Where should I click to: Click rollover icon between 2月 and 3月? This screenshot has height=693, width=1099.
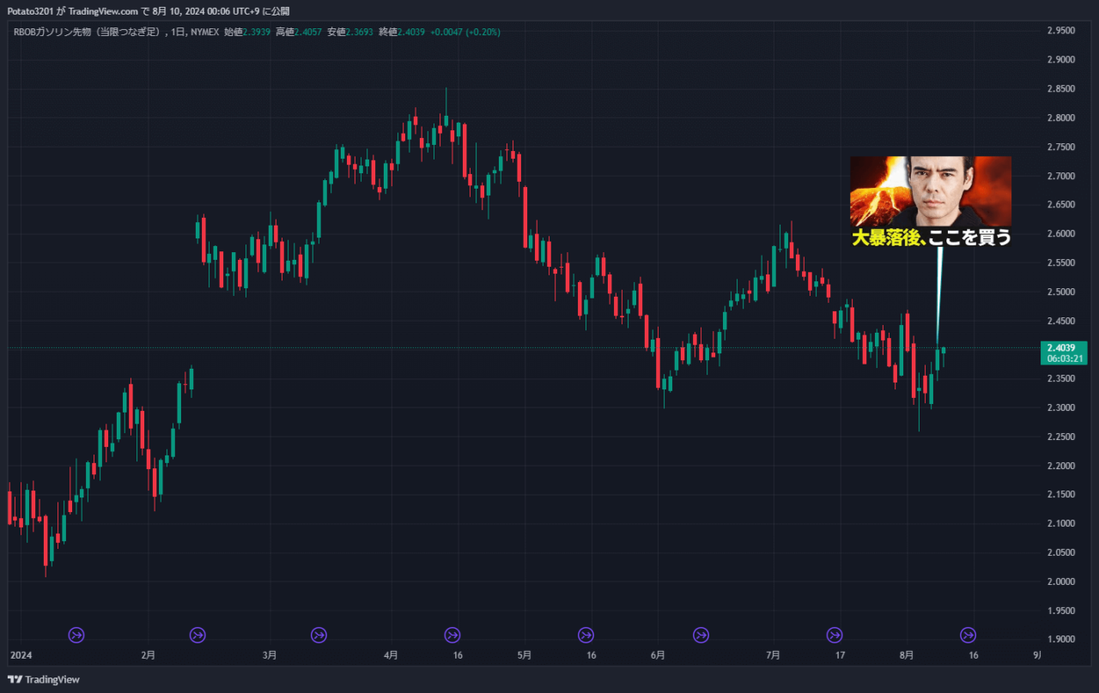click(x=197, y=635)
